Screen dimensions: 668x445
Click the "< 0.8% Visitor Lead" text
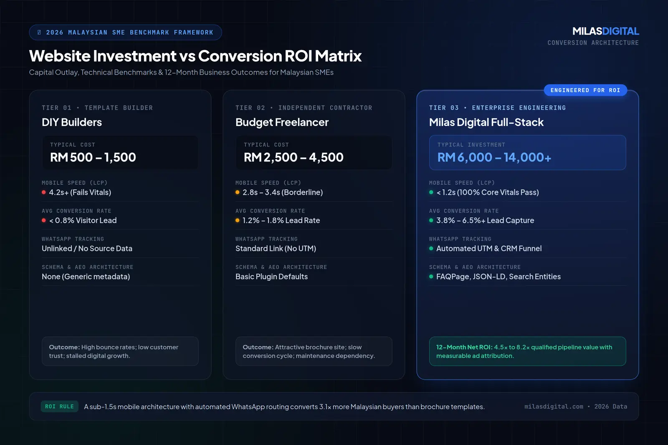(x=83, y=220)
